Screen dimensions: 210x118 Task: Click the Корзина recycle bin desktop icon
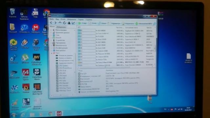click(x=12, y=13)
